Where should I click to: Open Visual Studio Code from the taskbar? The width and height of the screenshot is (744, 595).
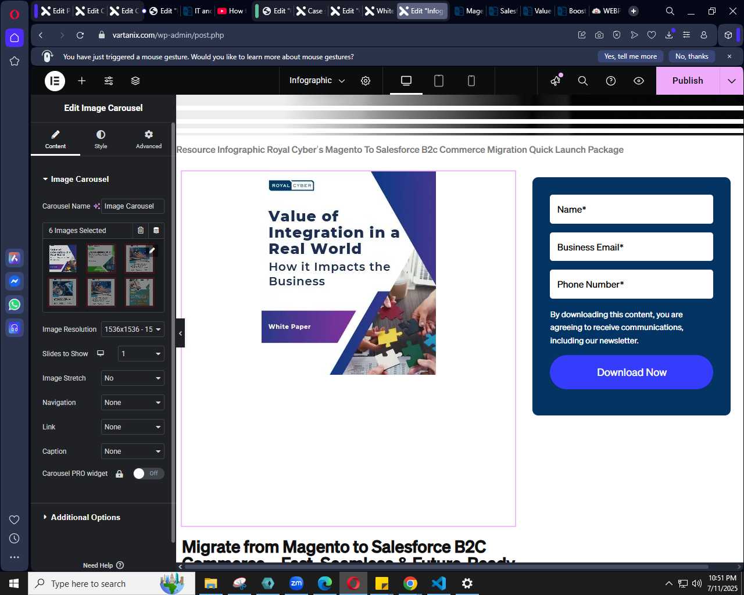pyautogui.click(x=439, y=583)
